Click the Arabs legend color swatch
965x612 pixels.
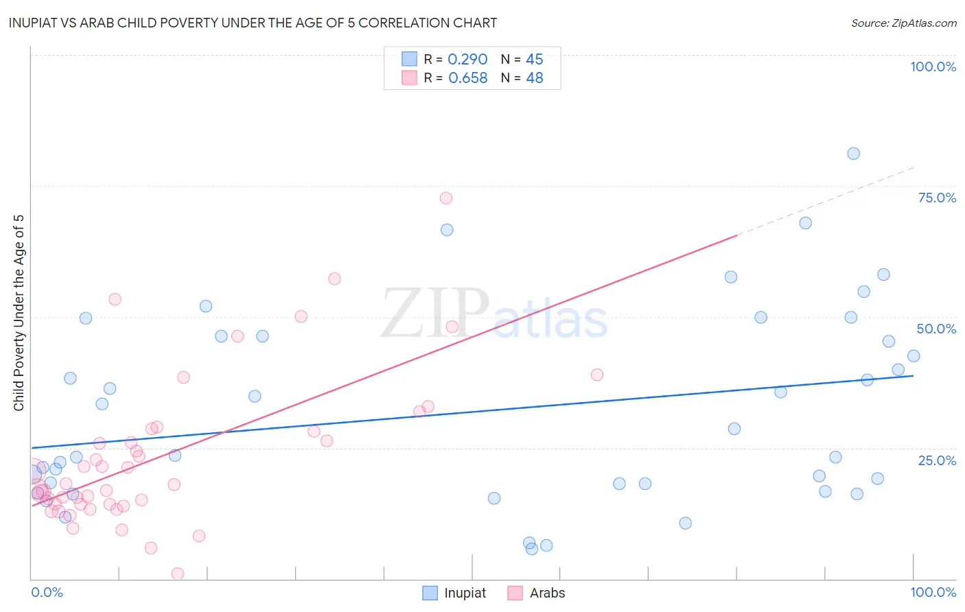coord(515,593)
